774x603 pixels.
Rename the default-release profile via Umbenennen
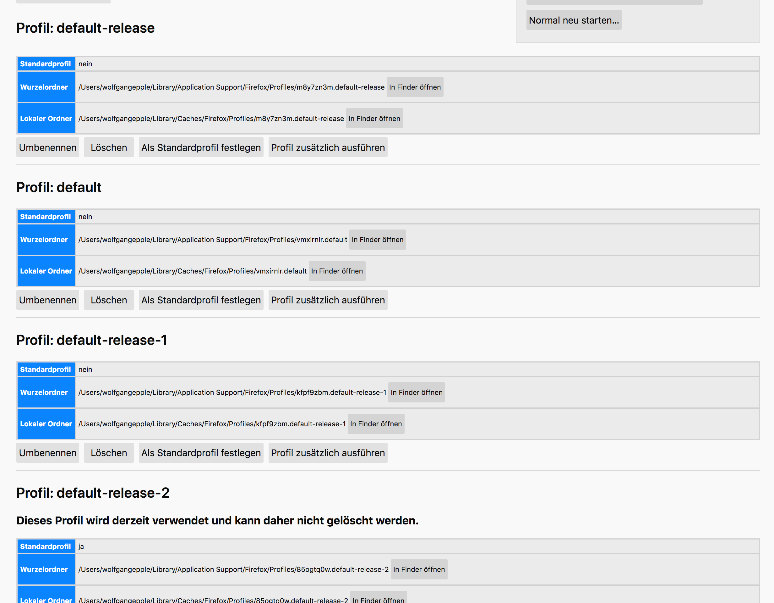(x=47, y=147)
